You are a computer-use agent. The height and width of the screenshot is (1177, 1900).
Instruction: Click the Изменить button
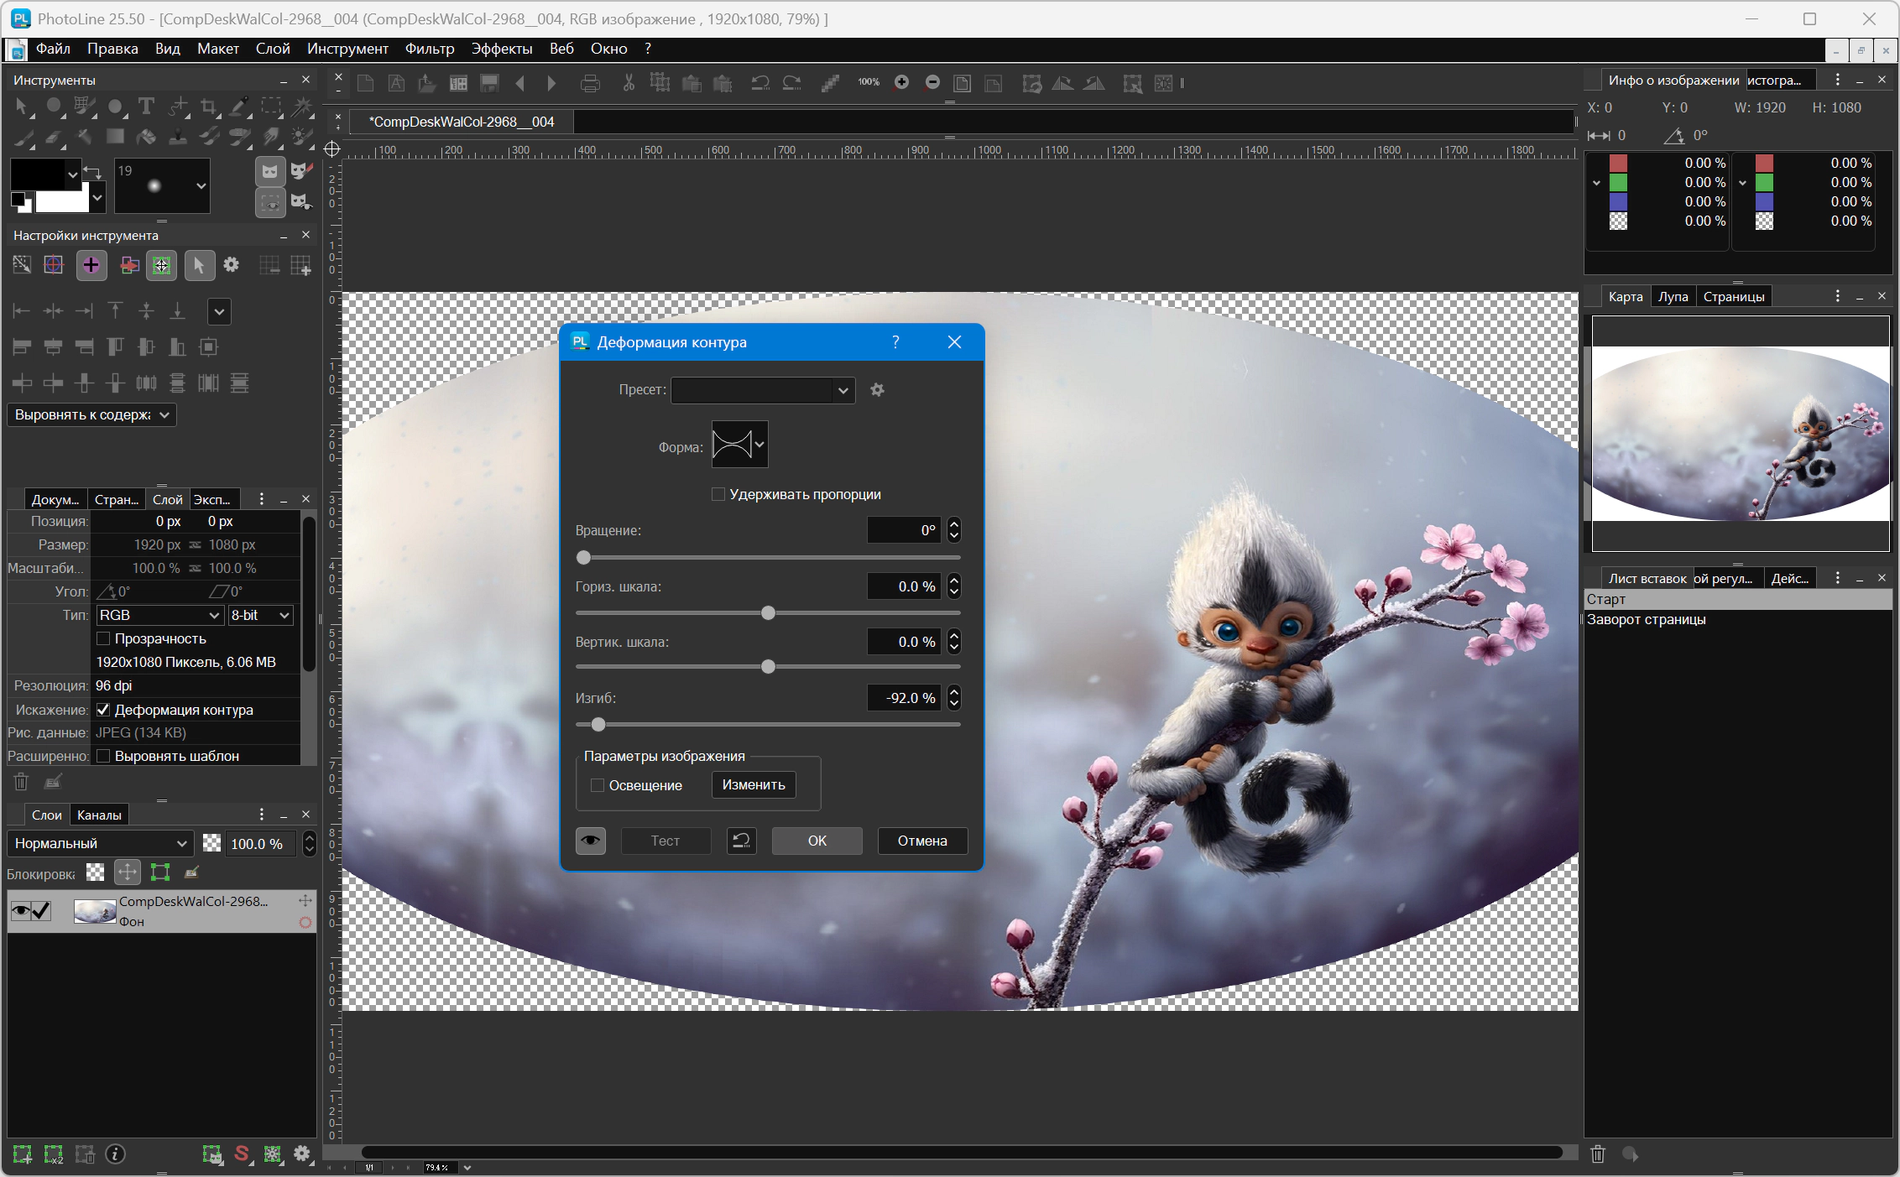click(x=754, y=784)
